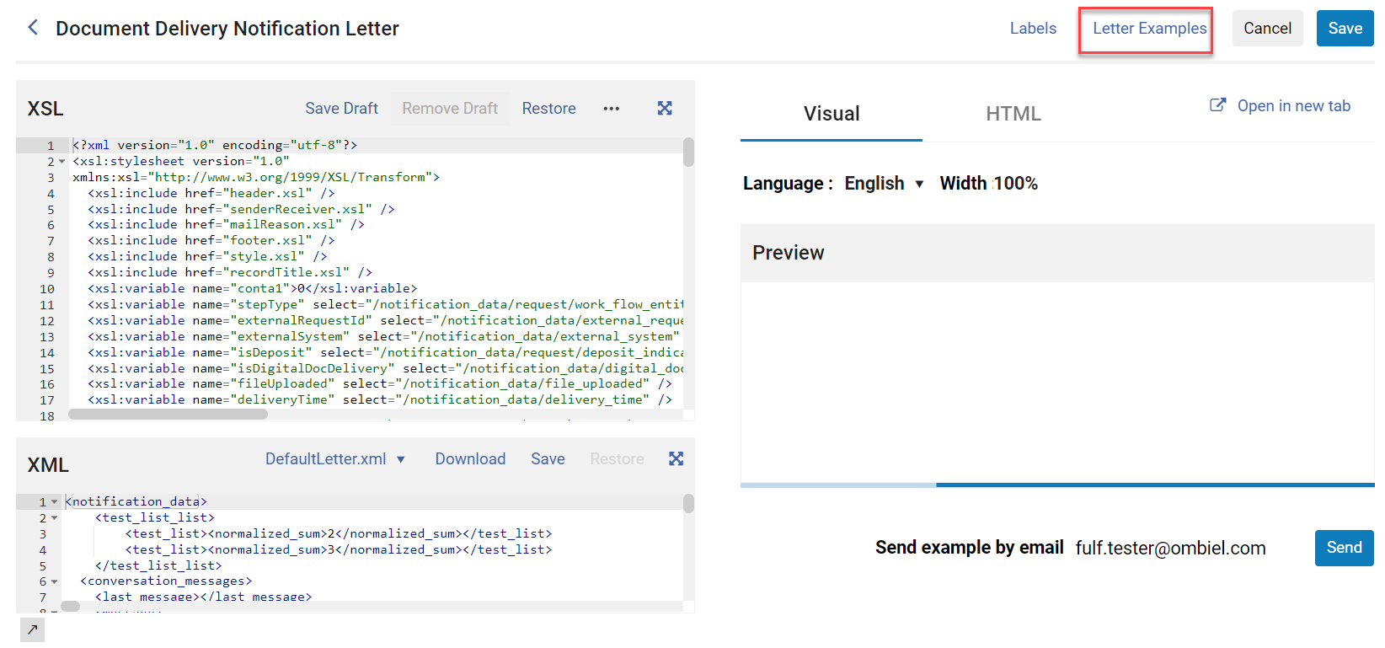Collapse XML fold at line 6 conversation_messages
Screen dimensions: 1385x648
(x=55, y=581)
